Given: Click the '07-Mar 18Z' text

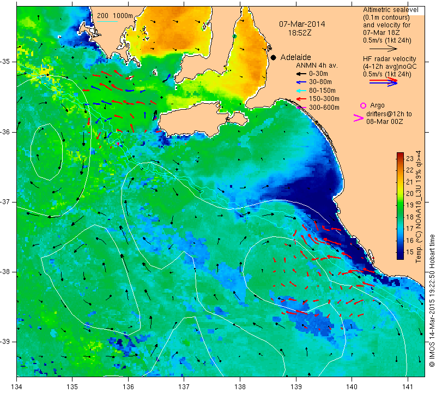Looking at the screenshot, I should point(381,33).
